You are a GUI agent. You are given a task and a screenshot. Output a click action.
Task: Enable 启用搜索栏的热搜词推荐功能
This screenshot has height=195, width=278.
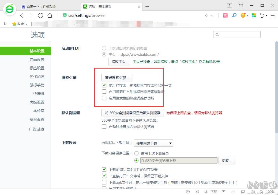point(104,98)
